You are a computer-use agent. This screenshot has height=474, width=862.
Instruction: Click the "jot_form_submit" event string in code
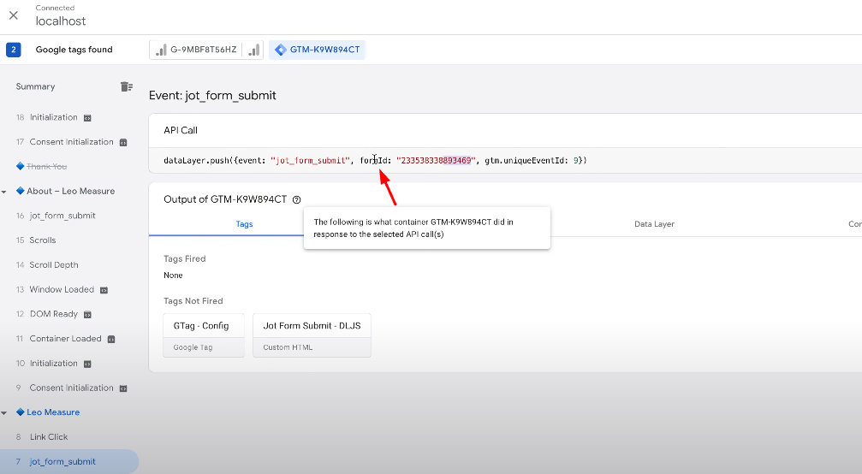(x=311, y=160)
